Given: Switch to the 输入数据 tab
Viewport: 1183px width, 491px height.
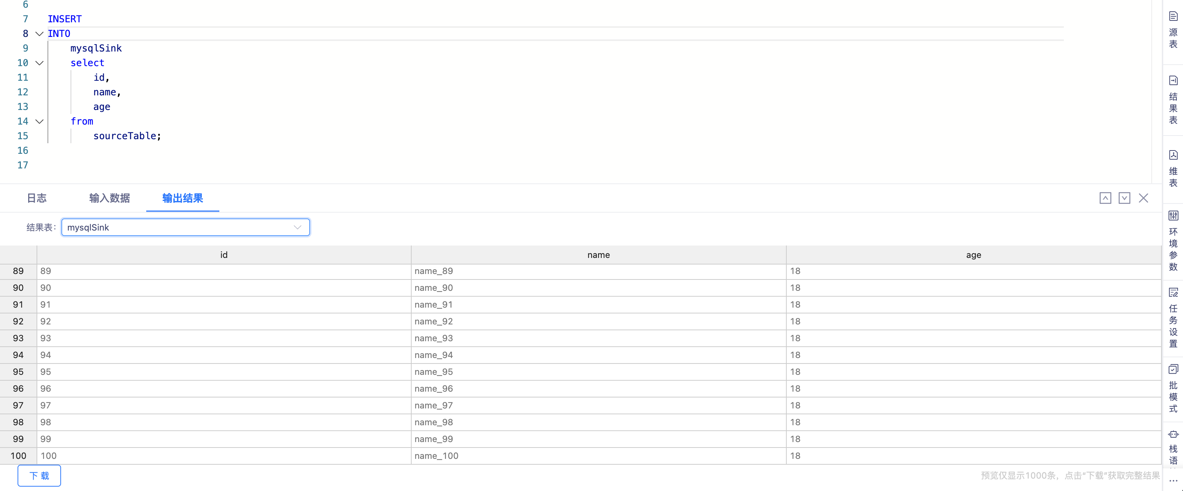Looking at the screenshot, I should click(x=109, y=198).
